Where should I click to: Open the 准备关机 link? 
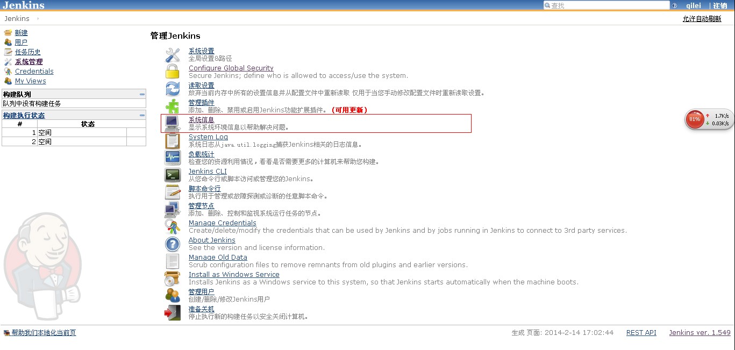[202, 309]
